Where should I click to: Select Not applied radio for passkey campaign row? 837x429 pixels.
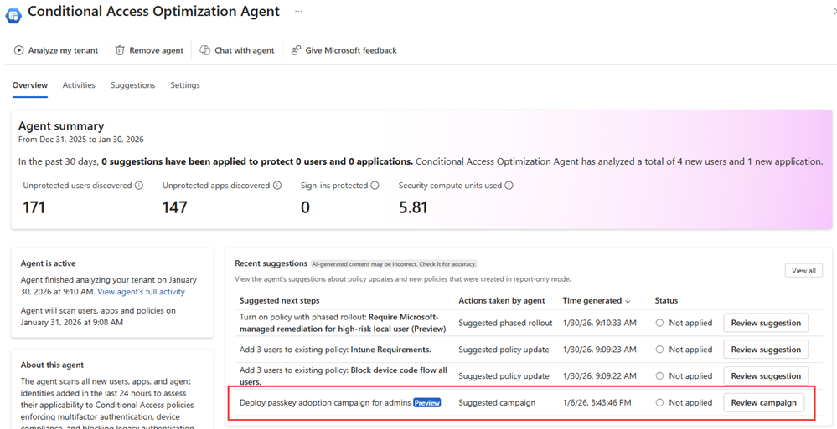point(659,402)
